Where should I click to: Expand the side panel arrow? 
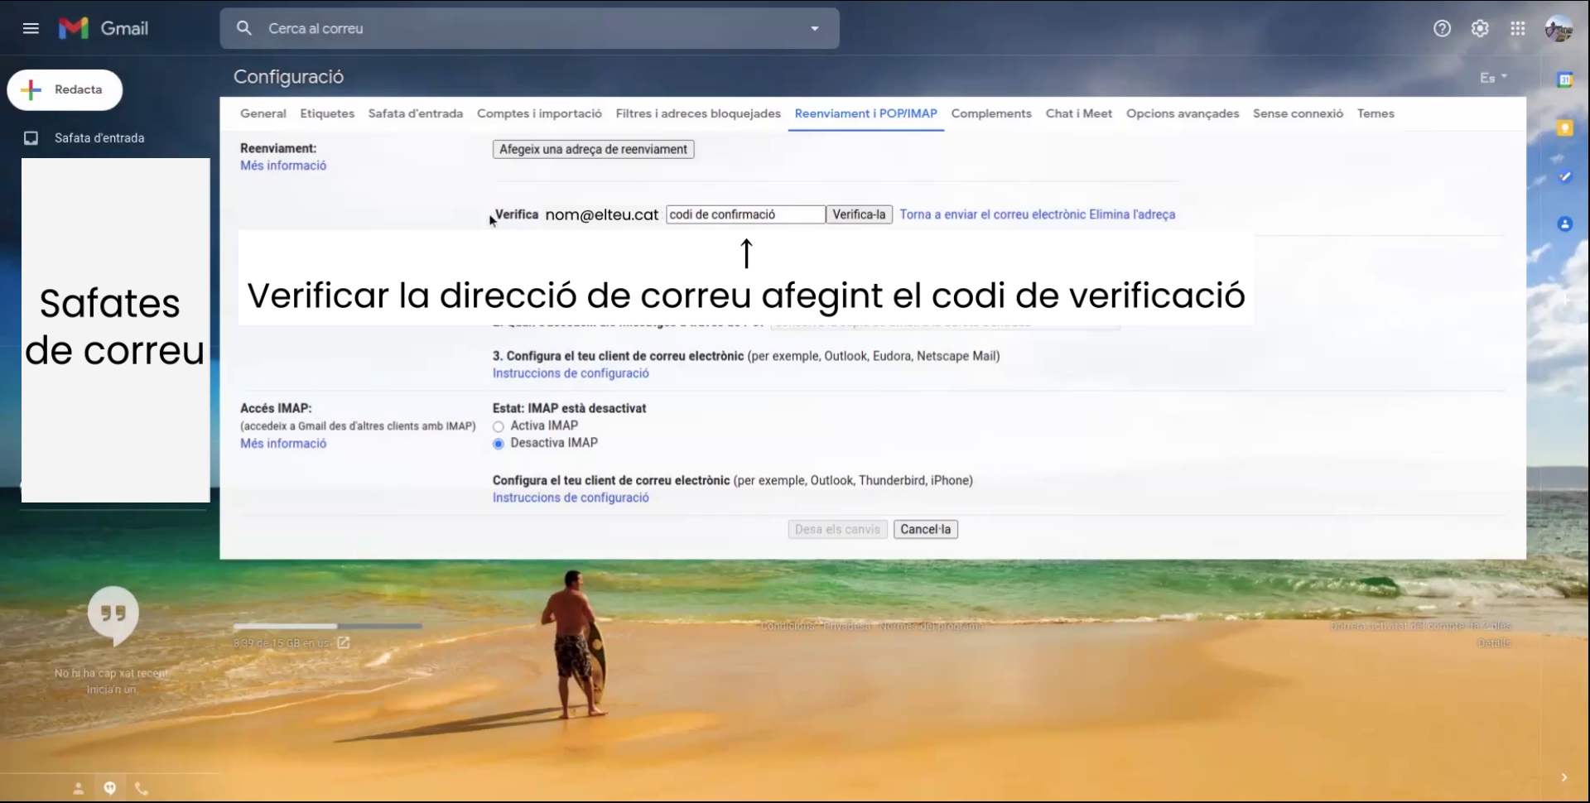point(1563,777)
